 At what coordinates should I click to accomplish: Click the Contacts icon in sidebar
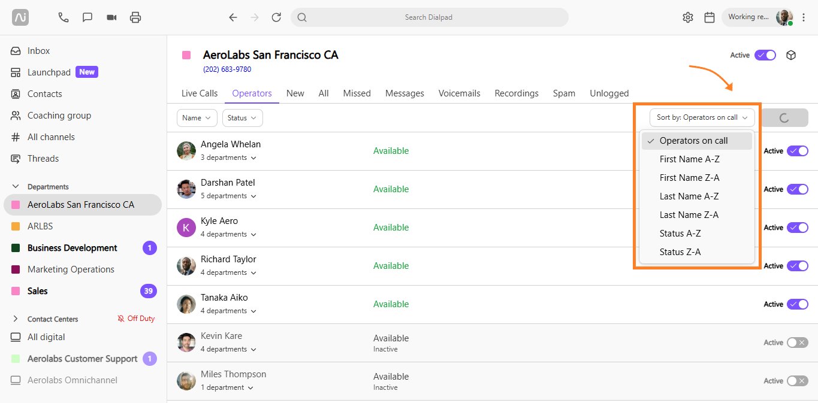click(16, 94)
